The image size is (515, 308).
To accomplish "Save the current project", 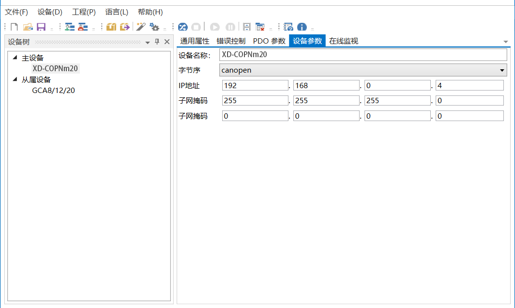I will [x=42, y=27].
